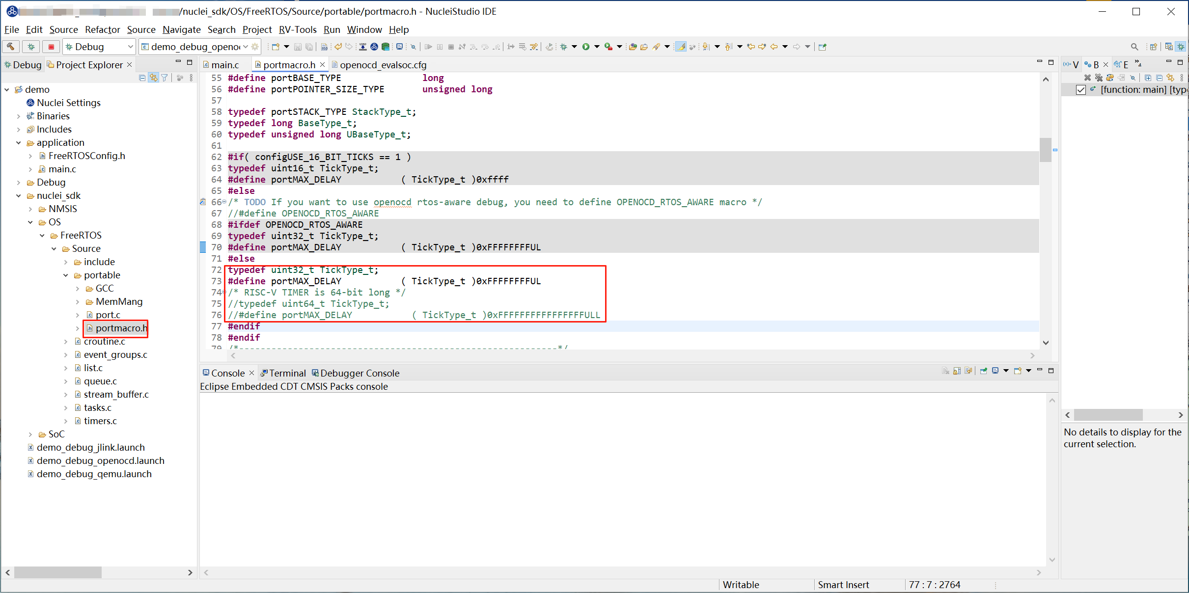Viewport: 1189px width, 593px height.
Task: Open the Debug As dropdown arrow
Action: pyautogui.click(x=574, y=47)
